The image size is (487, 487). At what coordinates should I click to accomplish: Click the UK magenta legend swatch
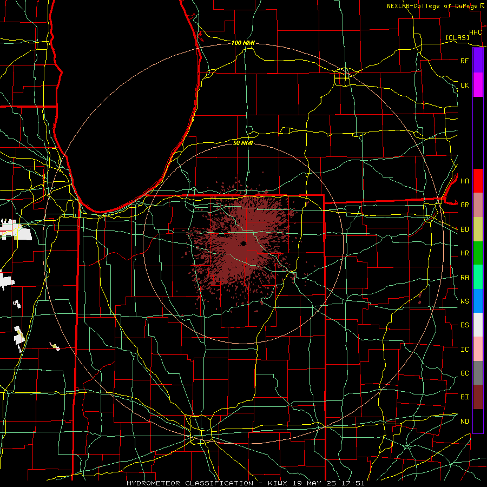pos(478,85)
